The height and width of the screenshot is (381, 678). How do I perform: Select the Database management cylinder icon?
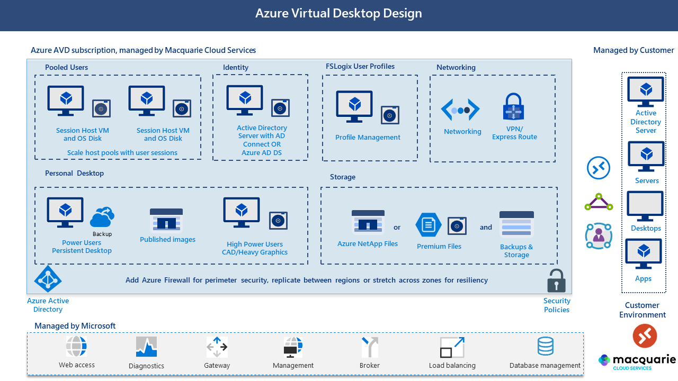545,346
